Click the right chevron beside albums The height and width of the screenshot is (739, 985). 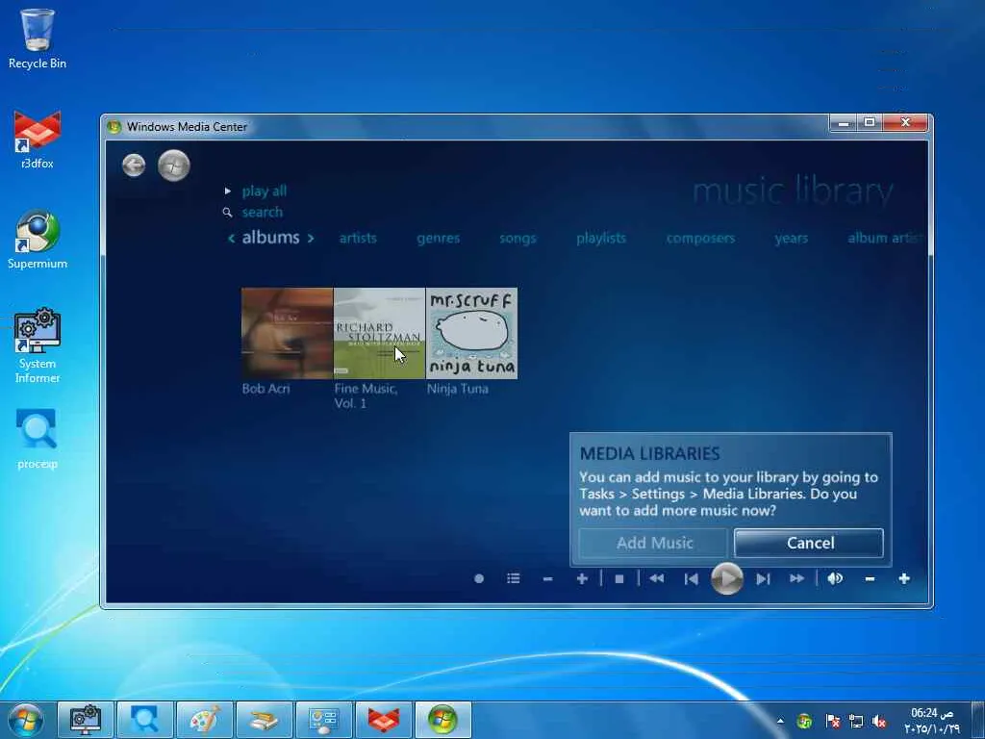pos(311,239)
